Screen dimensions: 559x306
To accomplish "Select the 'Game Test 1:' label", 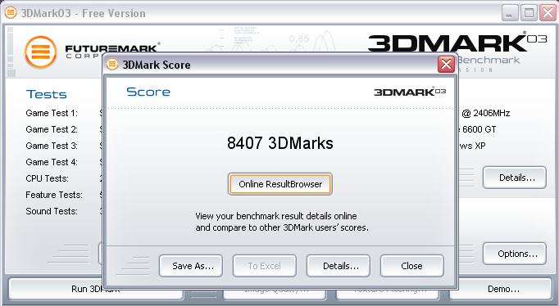I will coord(52,113).
